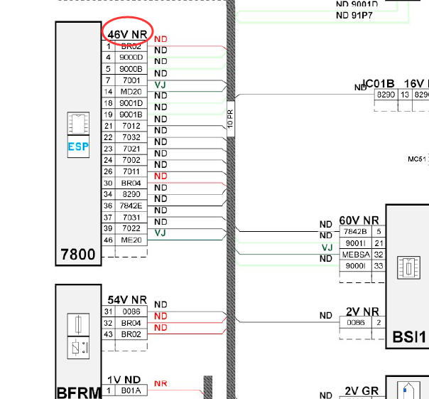
Task: Select wire BR04 on BFRM pin 32
Action: [x=131, y=323]
